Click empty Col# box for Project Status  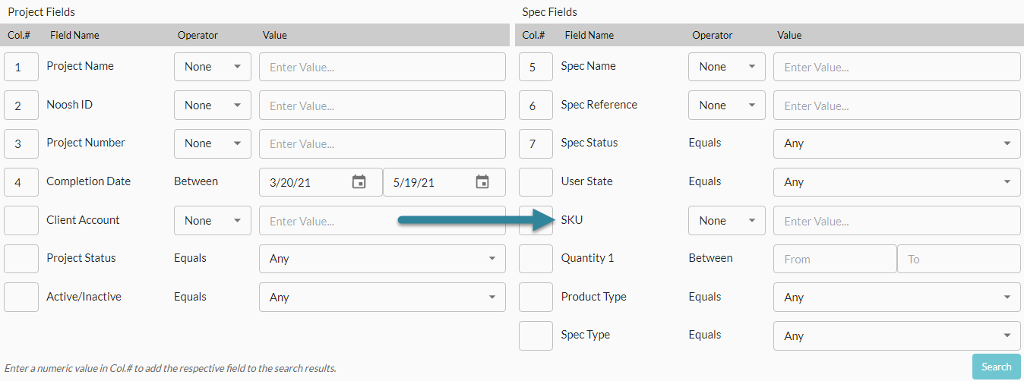pyautogui.click(x=21, y=259)
